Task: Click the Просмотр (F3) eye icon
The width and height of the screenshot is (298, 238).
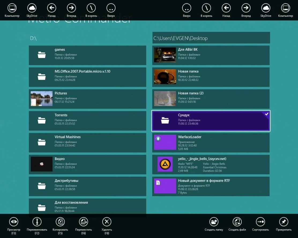Action: [x=14, y=222]
